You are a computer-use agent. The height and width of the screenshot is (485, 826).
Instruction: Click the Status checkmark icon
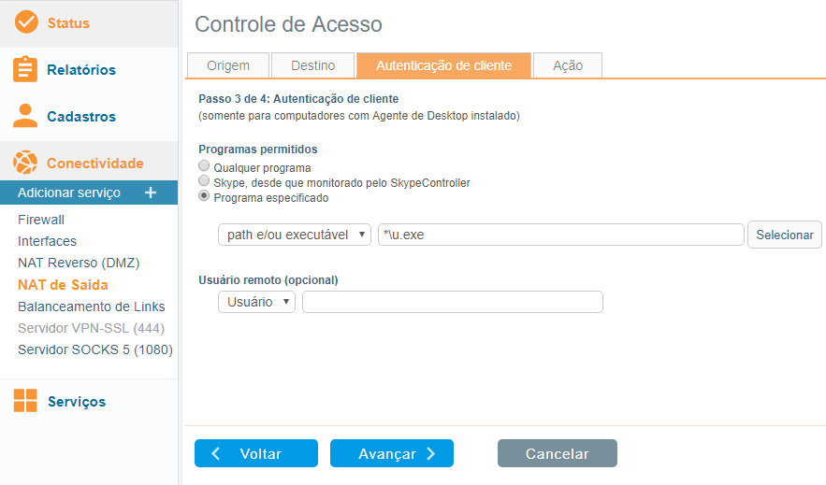point(26,22)
